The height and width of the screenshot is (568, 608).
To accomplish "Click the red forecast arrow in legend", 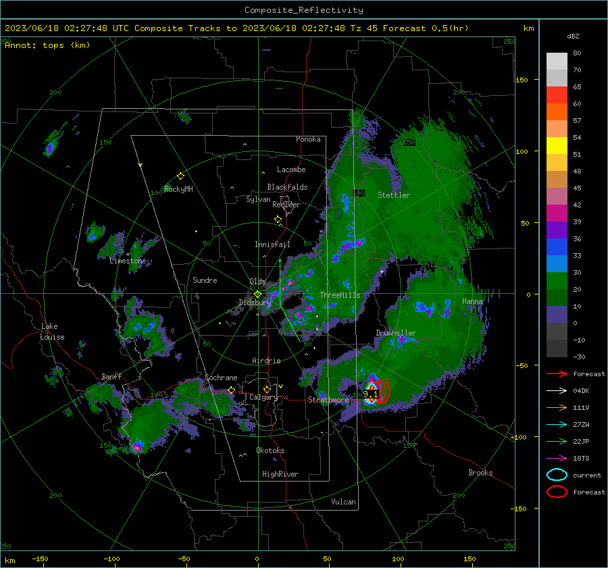I will pyautogui.click(x=557, y=373).
